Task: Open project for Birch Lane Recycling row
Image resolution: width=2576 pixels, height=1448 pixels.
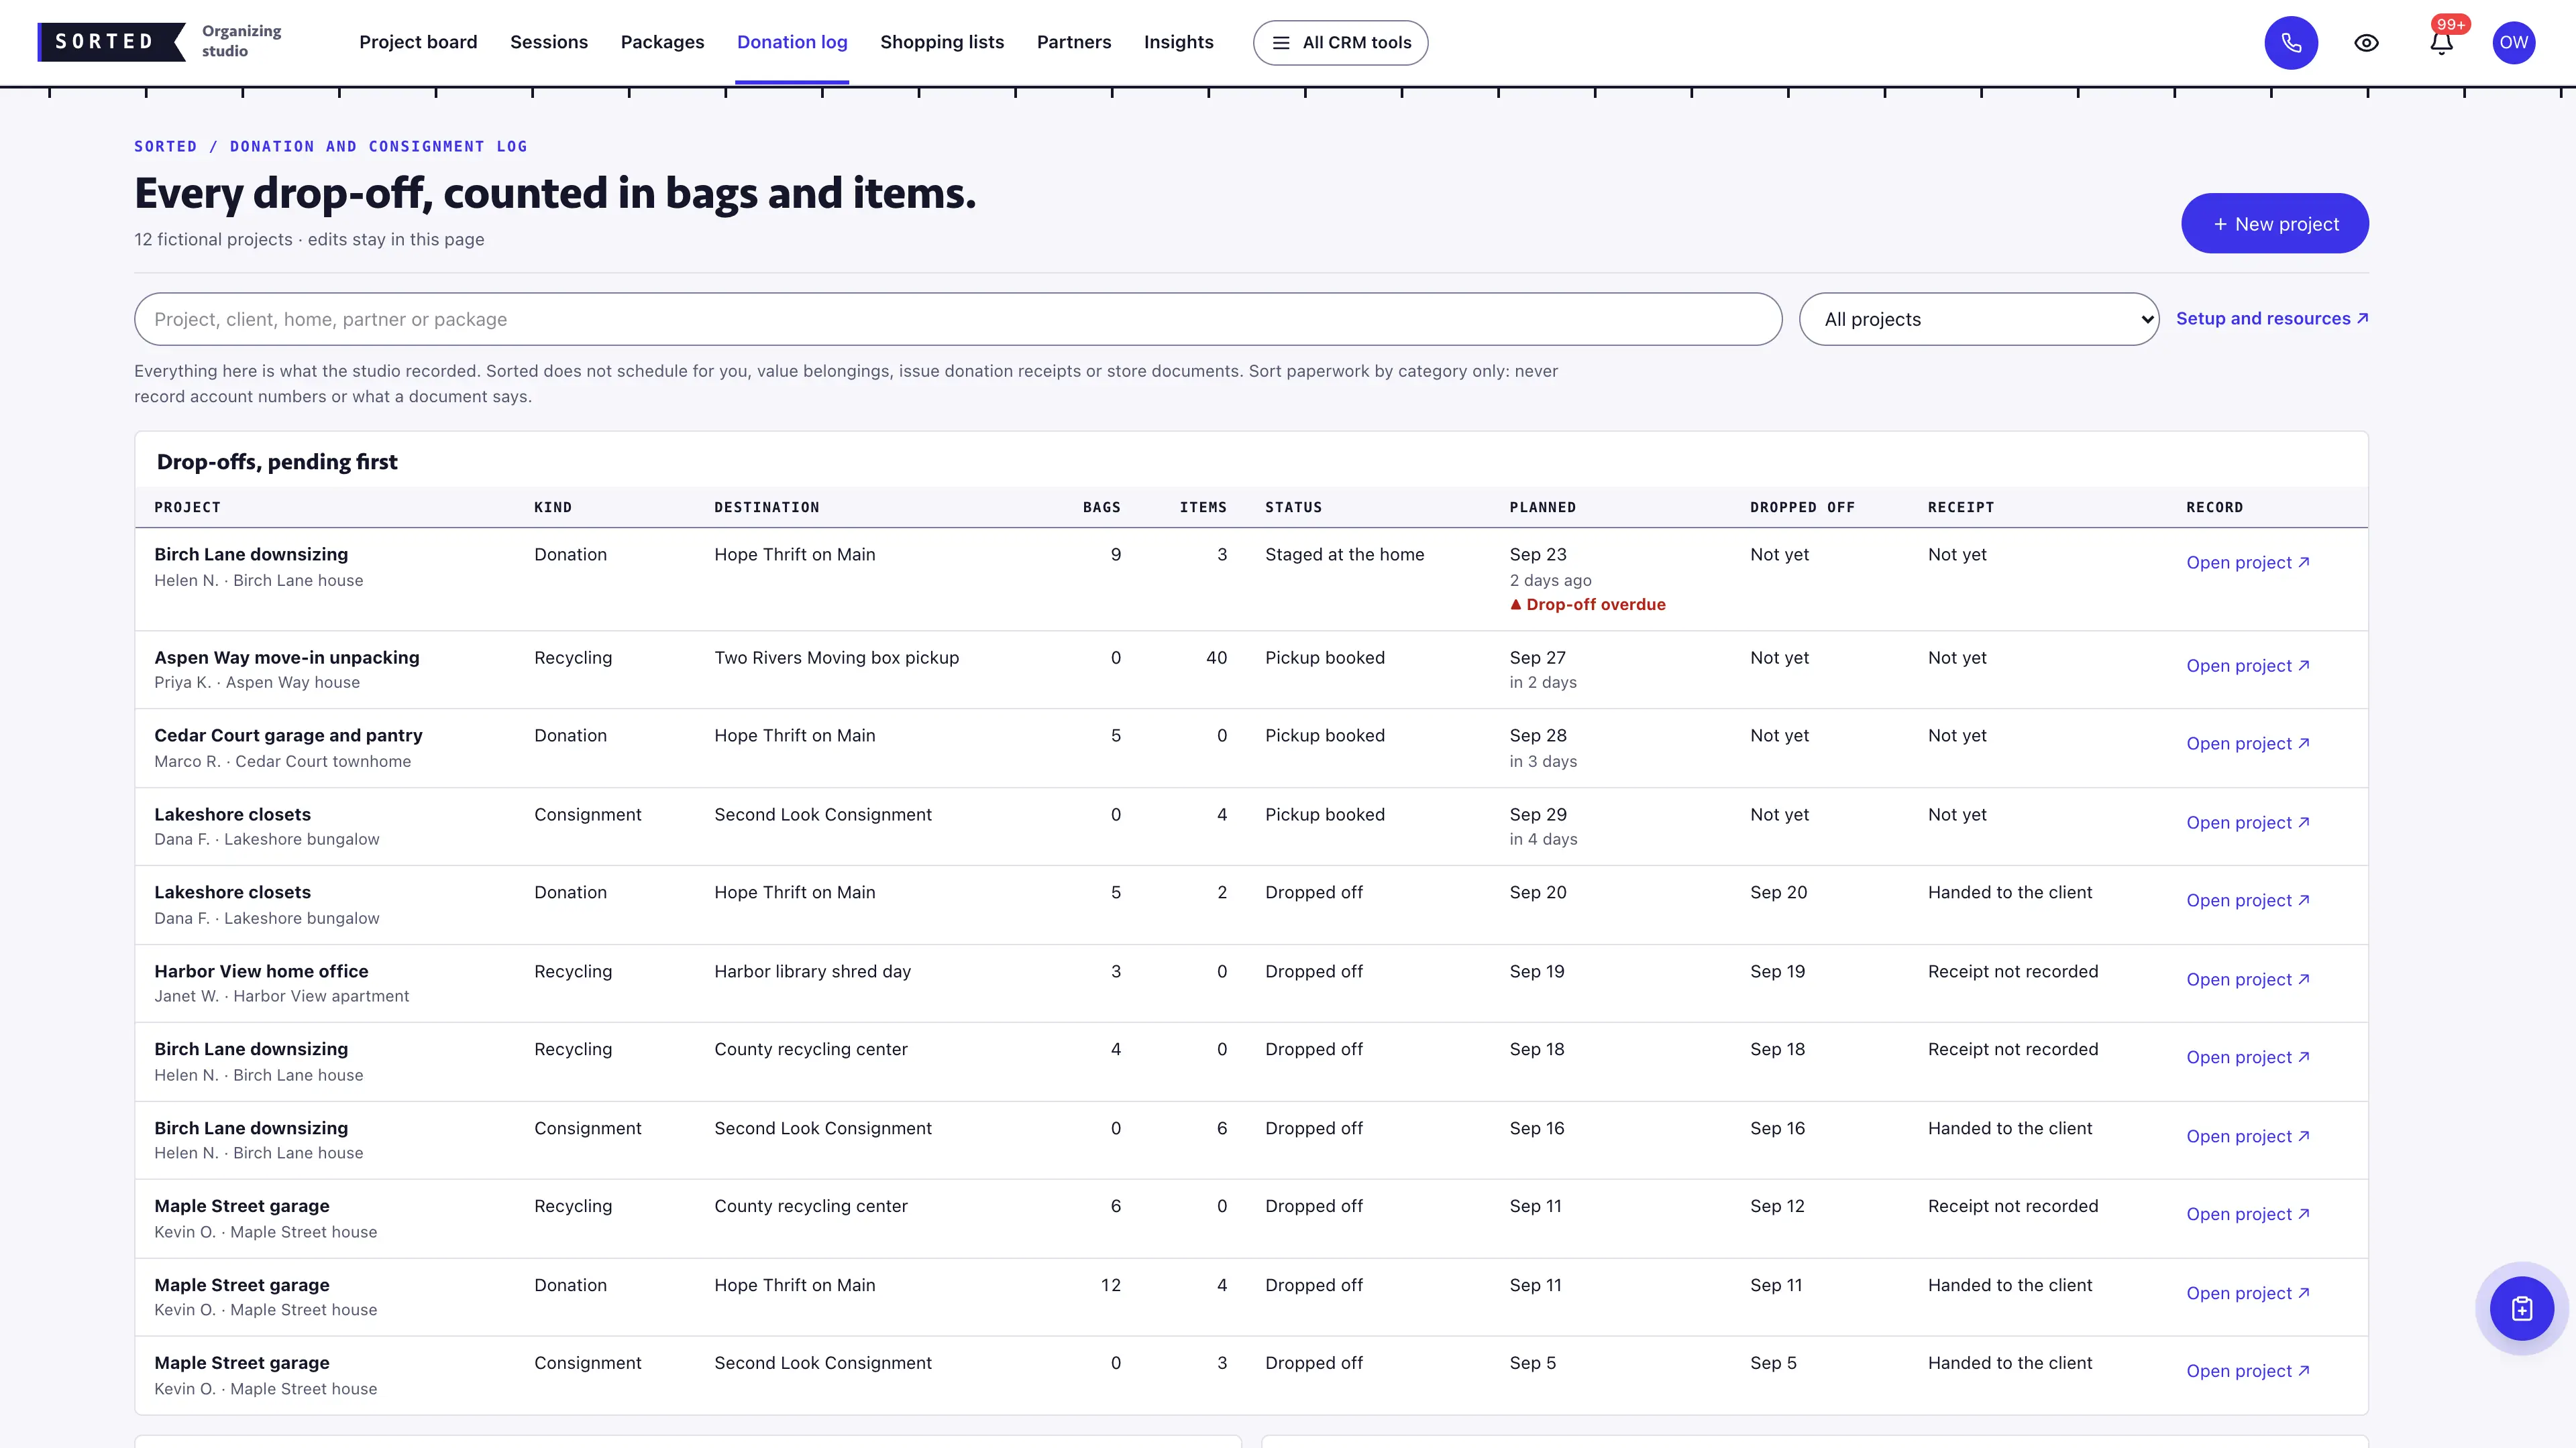Action: [2247, 1057]
